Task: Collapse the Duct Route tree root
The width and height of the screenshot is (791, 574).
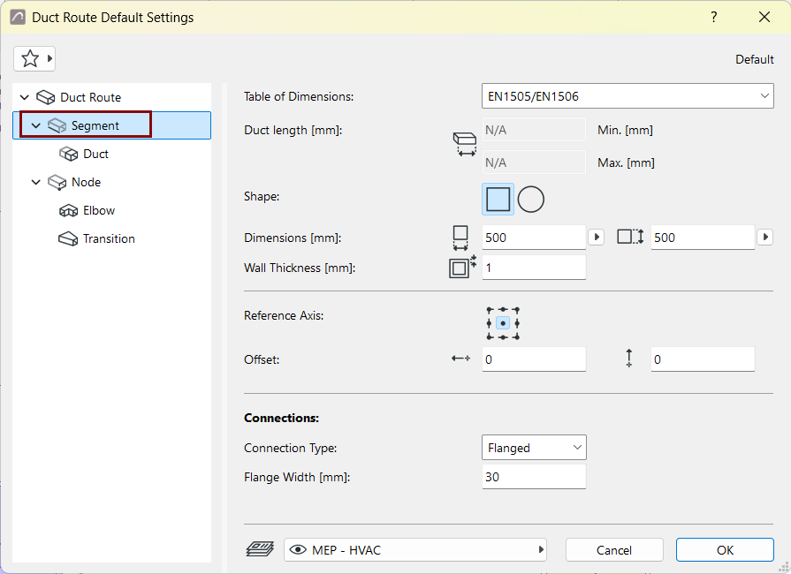Action: click(x=24, y=97)
